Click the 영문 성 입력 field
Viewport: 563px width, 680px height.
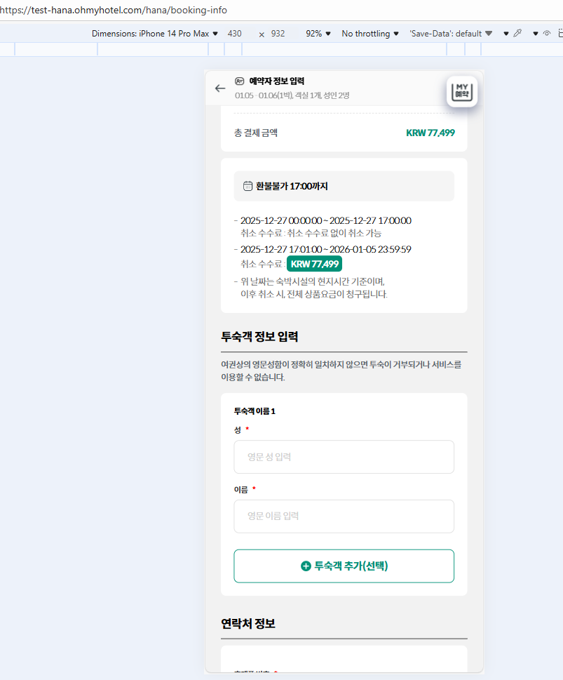[344, 457]
